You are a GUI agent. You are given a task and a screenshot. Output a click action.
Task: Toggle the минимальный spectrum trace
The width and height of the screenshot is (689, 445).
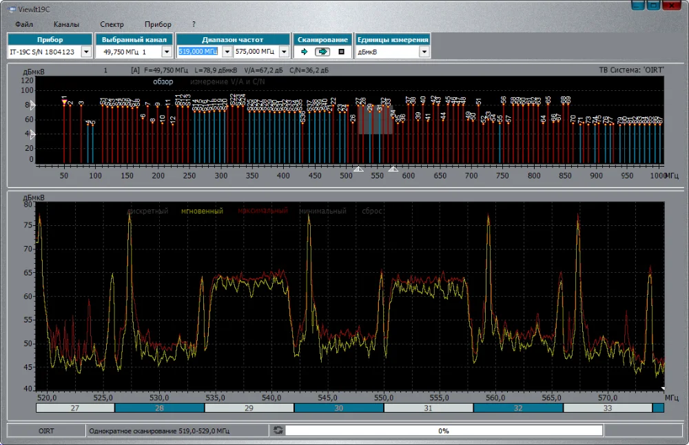tap(322, 211)
